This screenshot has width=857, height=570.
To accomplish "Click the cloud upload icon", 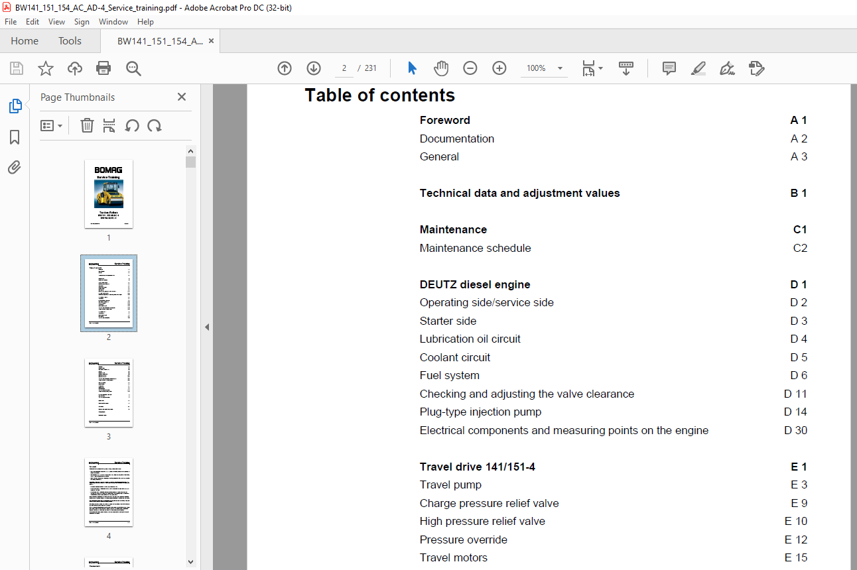I will 74,68.
